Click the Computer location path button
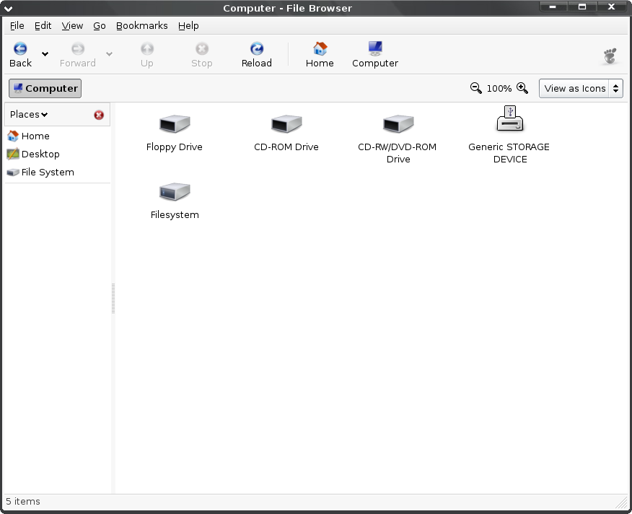This screenshot has width=632, height=514. tap(45, 88)
